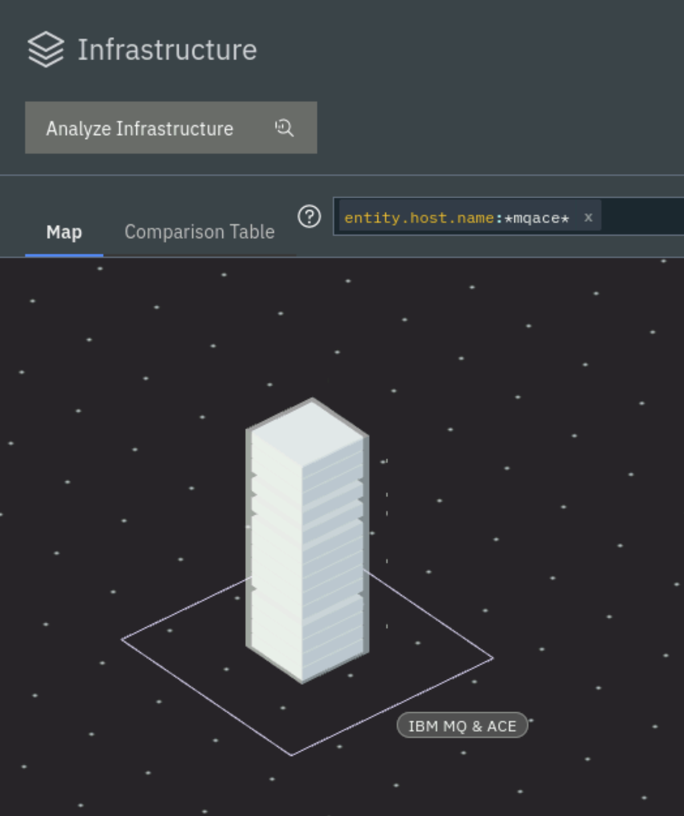Open the magnifier icon in Analyze Infrastructure
684x816 pixels.
click(x=284, y=128)
